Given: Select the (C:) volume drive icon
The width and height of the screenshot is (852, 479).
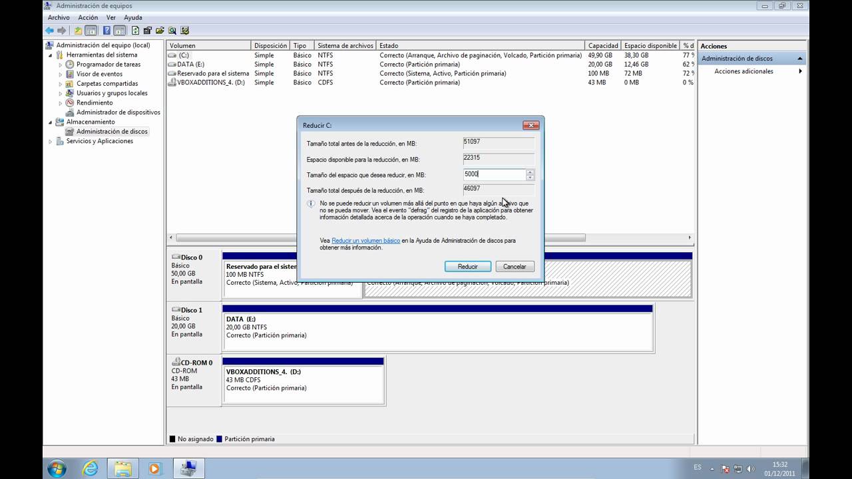Looking at the screenshot, I should point(172,55).
